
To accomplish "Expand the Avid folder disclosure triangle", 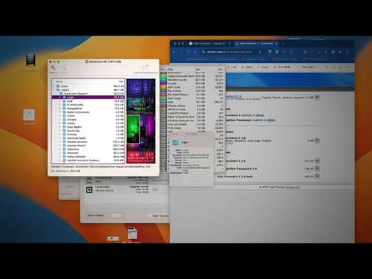I will point(60,101).
